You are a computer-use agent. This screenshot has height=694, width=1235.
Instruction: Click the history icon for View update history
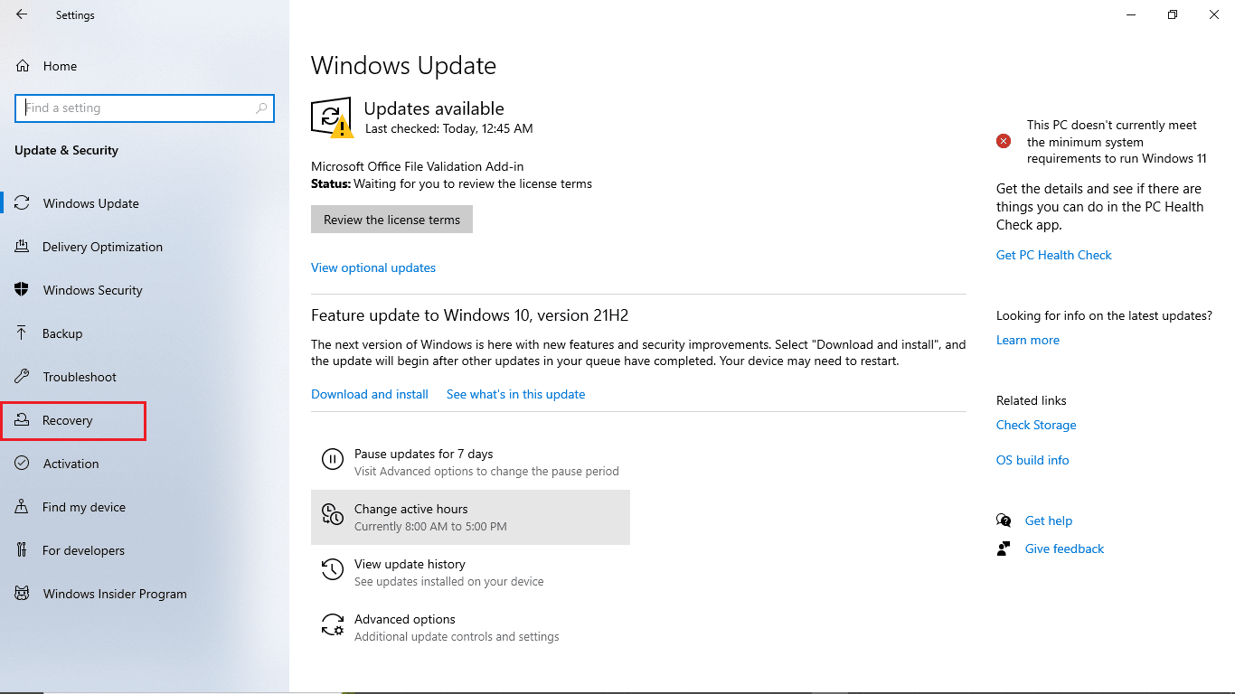coord(333,570)
